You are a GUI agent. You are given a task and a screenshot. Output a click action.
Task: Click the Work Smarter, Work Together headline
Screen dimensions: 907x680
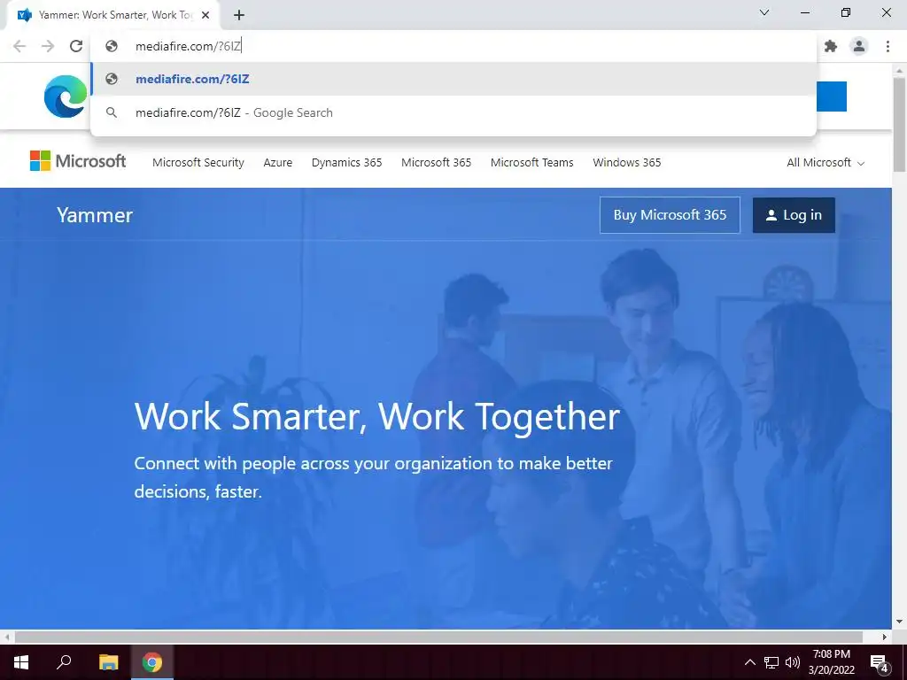click(377, 416)
